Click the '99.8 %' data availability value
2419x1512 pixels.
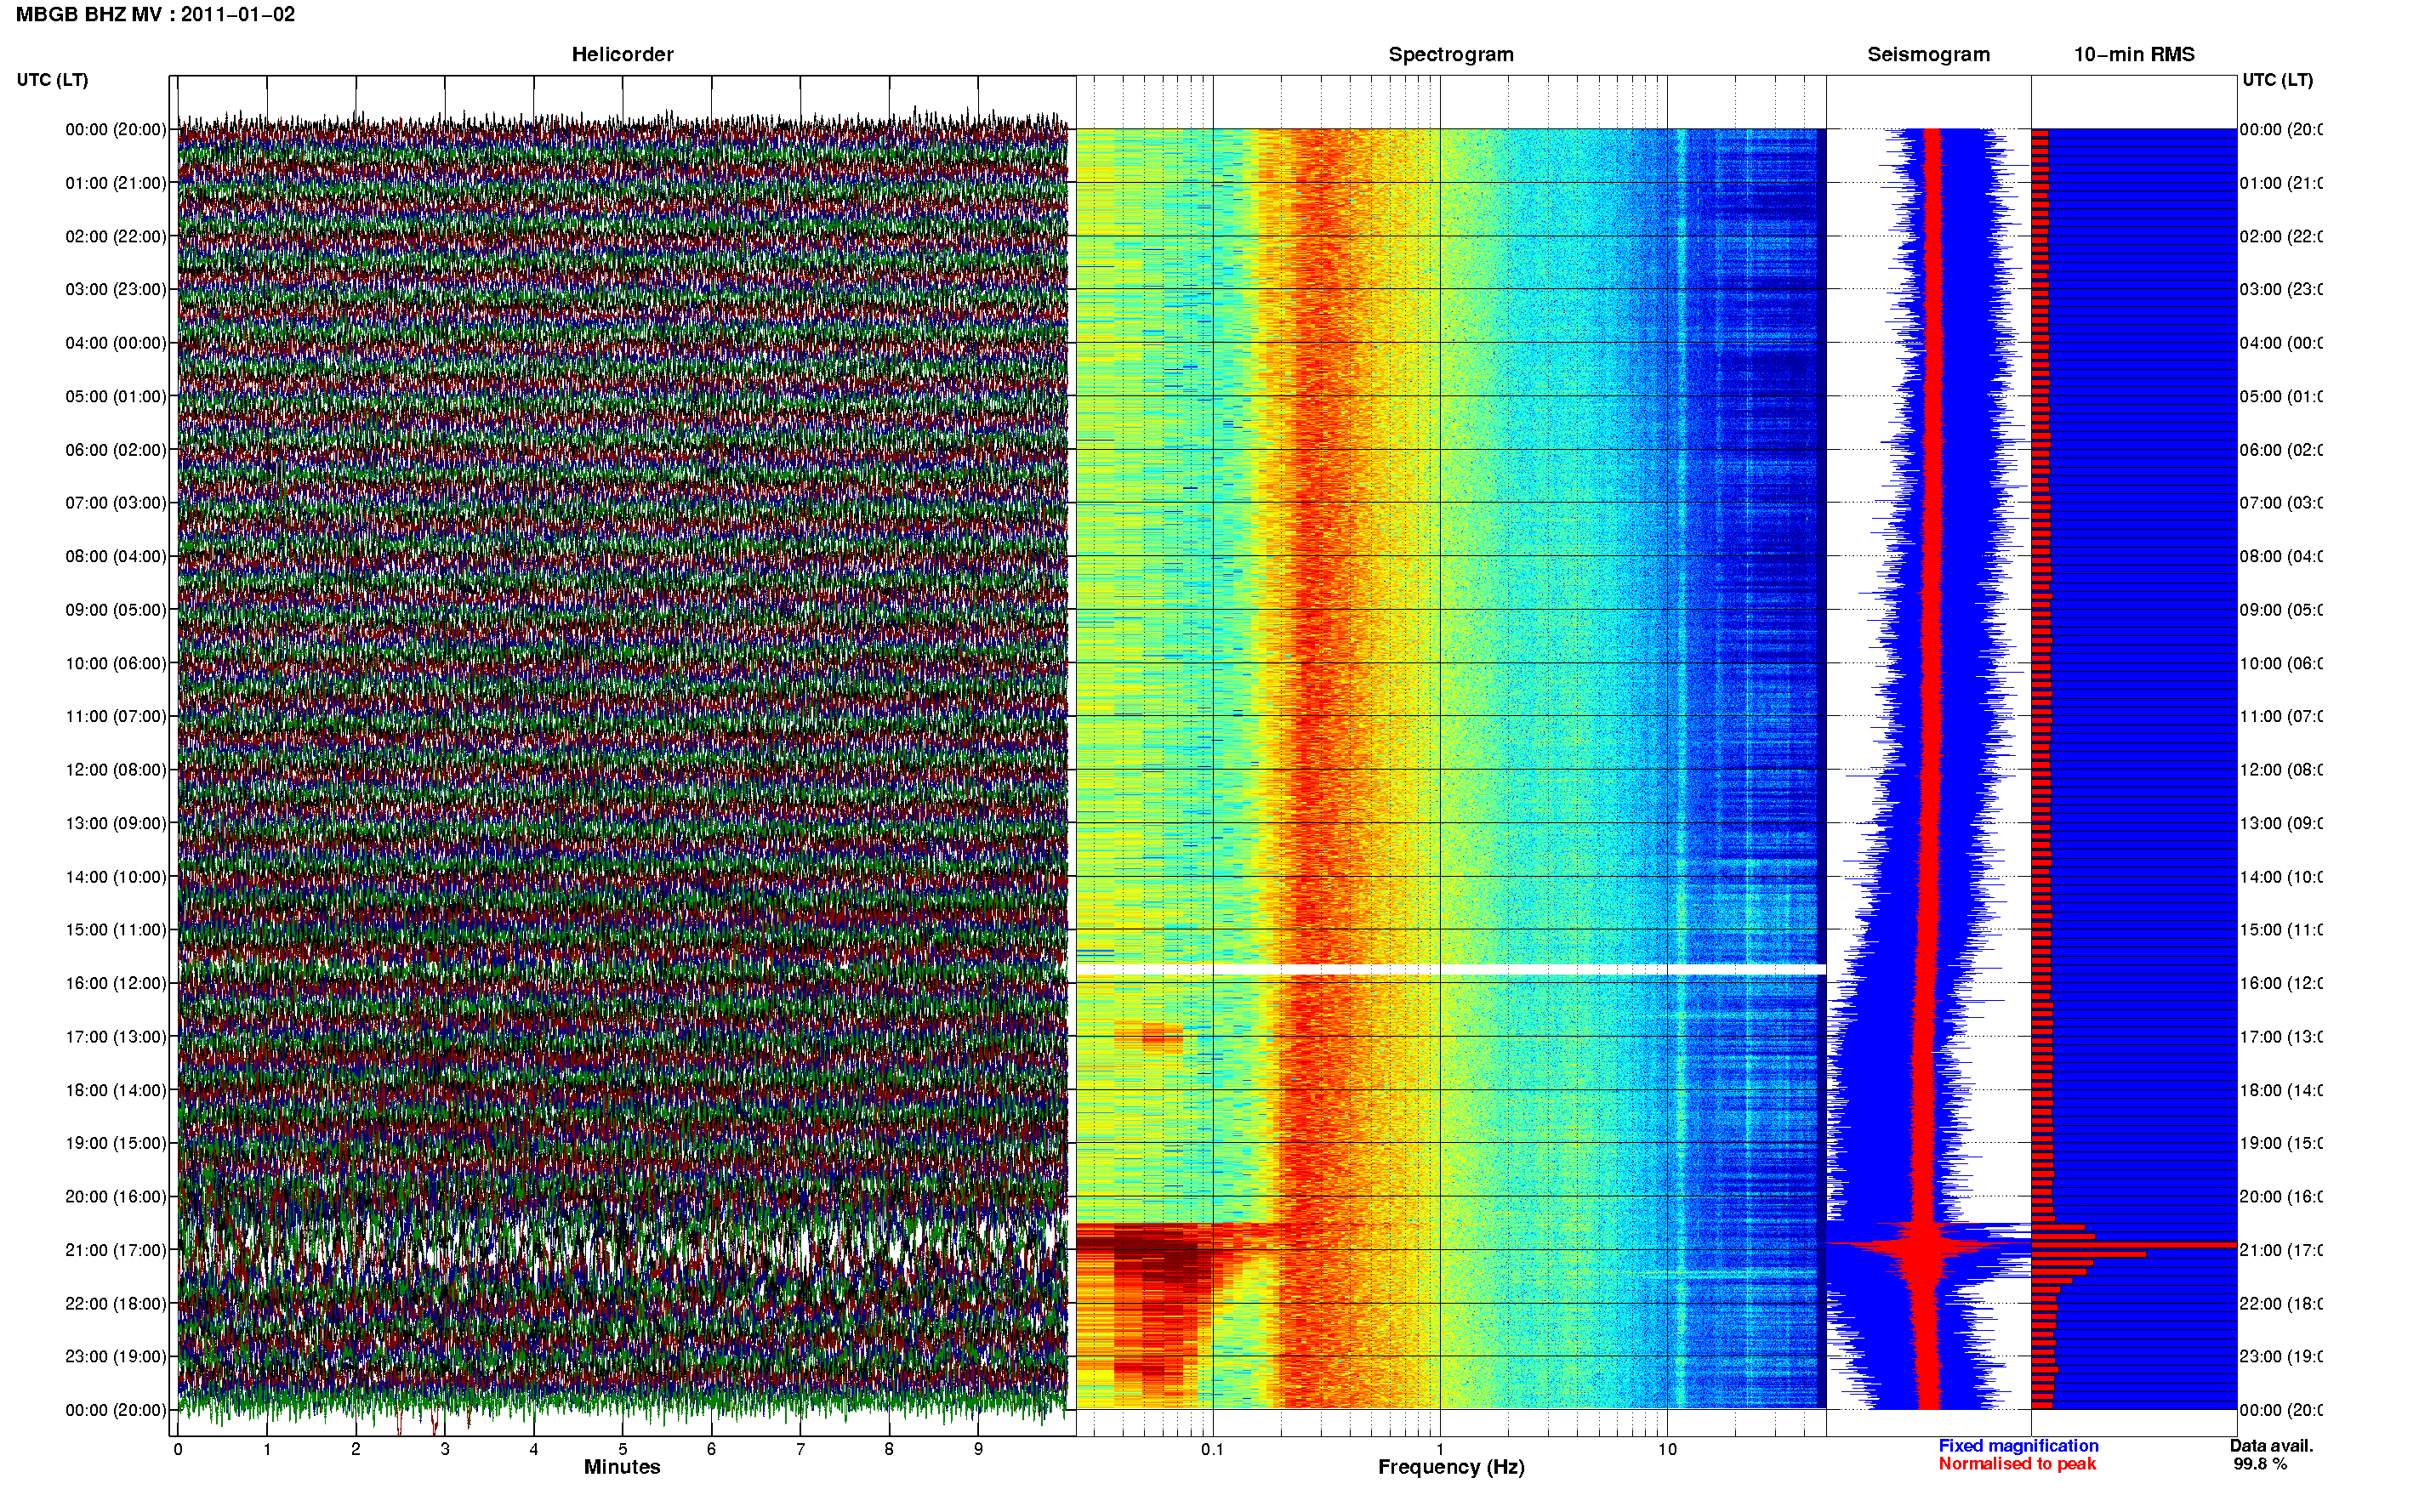2260,1464
